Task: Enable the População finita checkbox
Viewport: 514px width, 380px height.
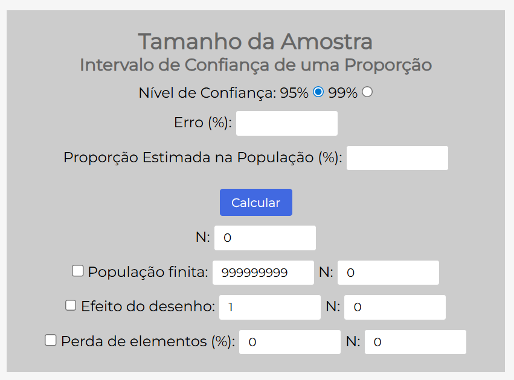Action: (77, 271)
